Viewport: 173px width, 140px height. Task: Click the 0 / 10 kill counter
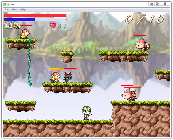145,19
